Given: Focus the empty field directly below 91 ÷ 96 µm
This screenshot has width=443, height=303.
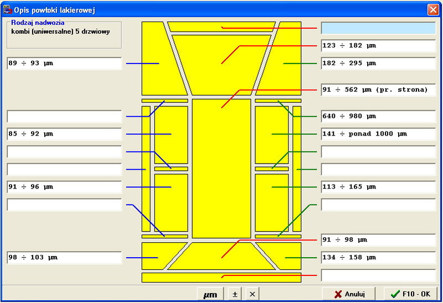Looking at the screenshot, I should tap(64, 205).
